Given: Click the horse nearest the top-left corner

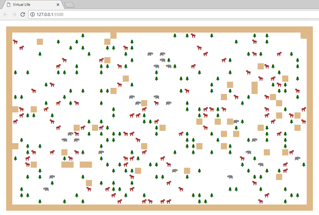Looking at the screenshot, I should (x=15, y=41).
